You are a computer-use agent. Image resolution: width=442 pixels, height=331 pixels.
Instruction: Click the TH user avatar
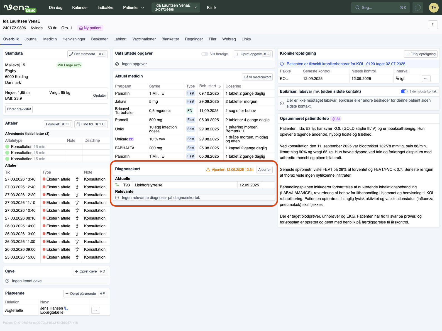[x=434, y=8]
